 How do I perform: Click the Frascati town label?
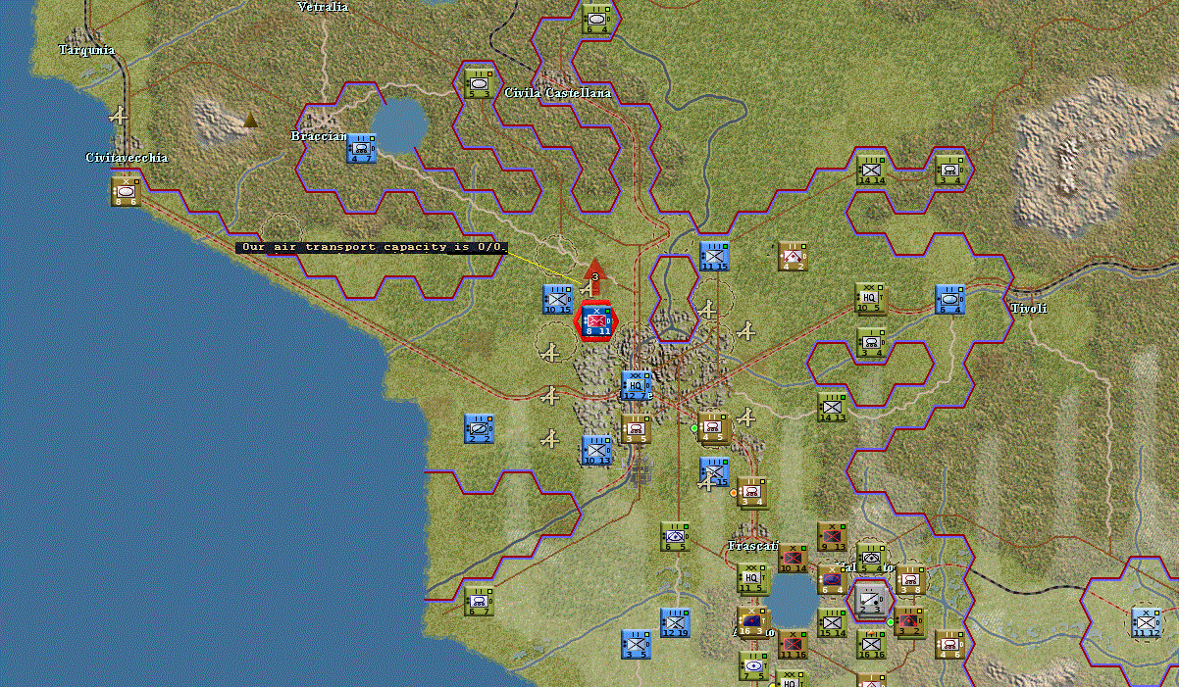click(752, 546)
